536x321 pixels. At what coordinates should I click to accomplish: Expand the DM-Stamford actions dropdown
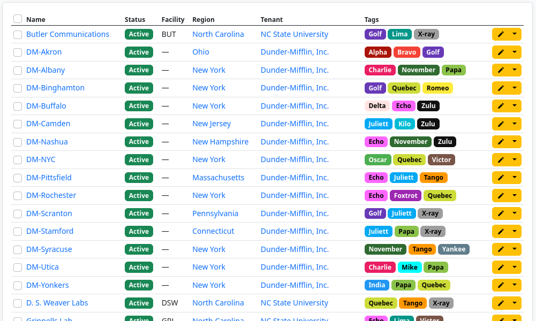pos(515,232)
